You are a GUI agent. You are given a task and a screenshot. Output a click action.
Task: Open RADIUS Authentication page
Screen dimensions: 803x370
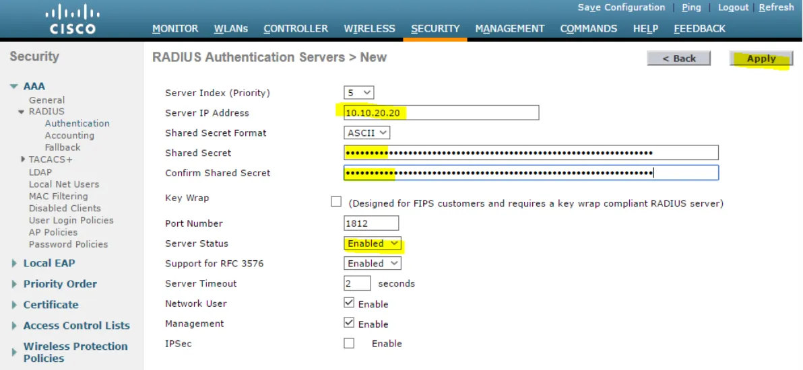(77, 123)
